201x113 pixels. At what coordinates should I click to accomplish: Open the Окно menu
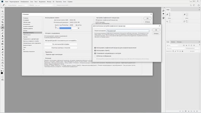65,2
